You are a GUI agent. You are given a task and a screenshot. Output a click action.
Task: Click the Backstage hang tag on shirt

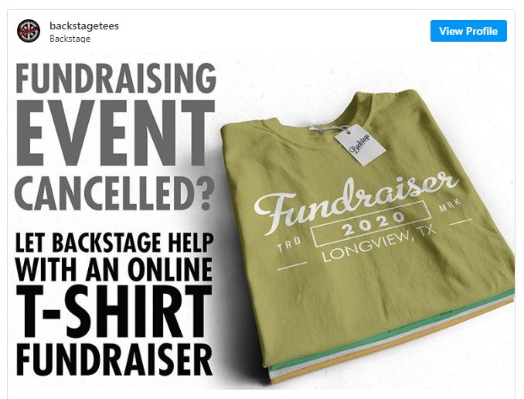[359, 145]
